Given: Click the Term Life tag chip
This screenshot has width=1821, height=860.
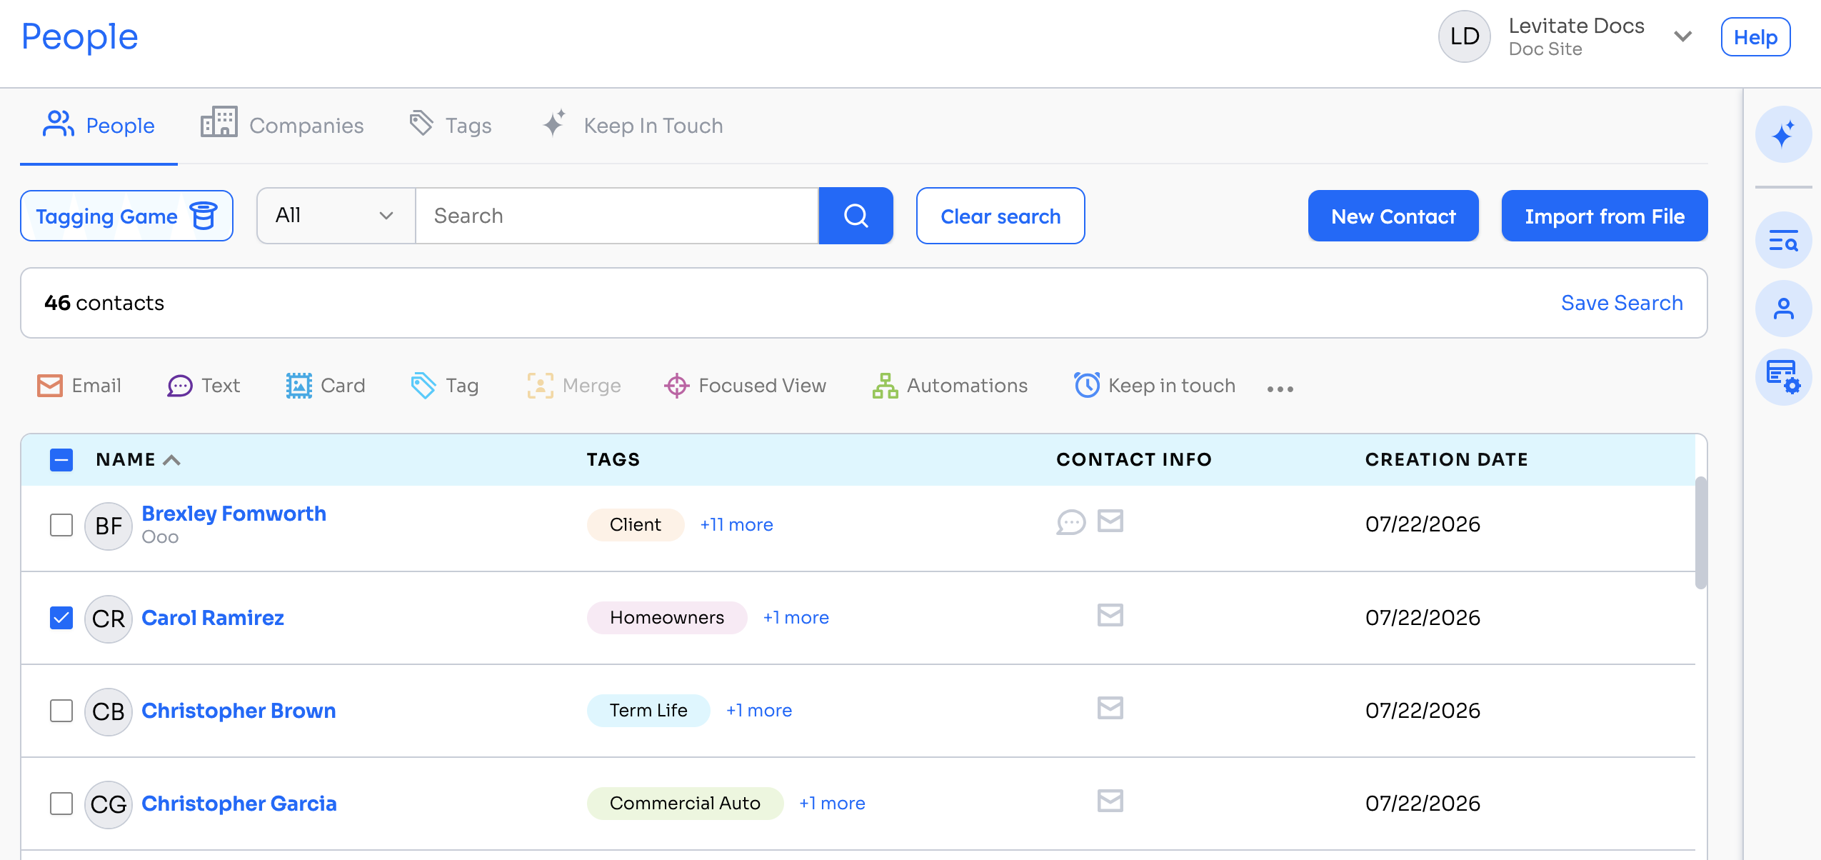Looking at the screenshot, I should click(x=648, y=711).
